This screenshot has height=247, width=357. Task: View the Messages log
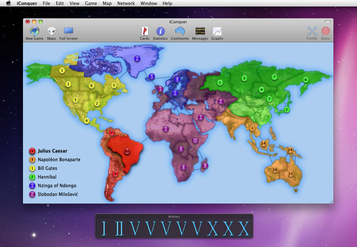[200, 33]
